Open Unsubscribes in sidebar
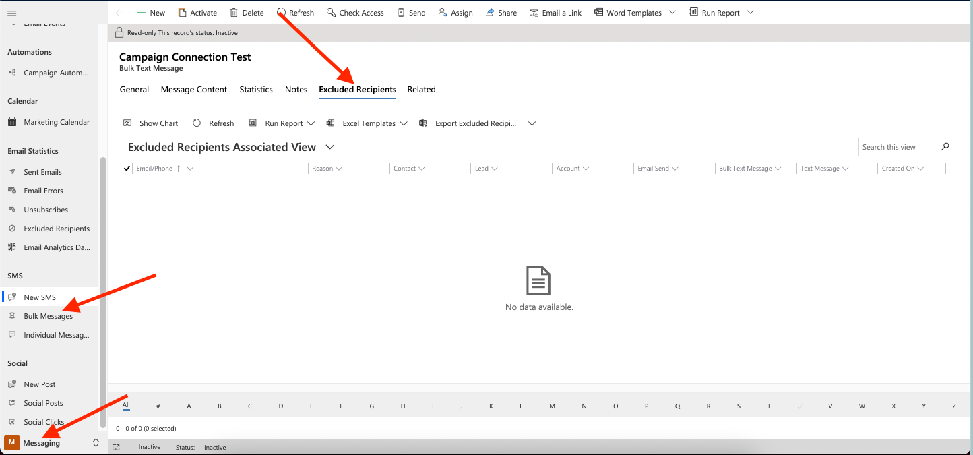This screenshot has height=455, width=973. (49, 210)
